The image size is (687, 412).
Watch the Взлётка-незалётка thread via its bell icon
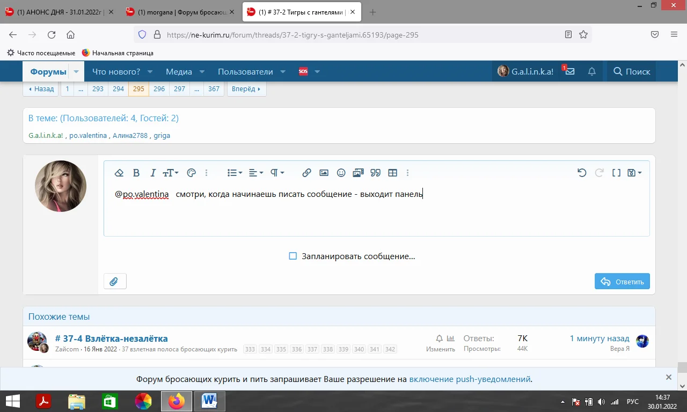click(439, 339)
